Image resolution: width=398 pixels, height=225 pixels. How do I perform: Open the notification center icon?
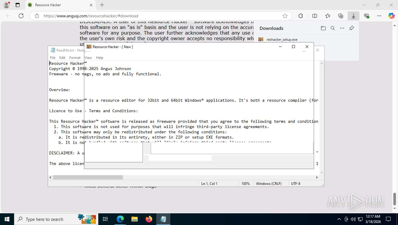(x=388, y=219)
